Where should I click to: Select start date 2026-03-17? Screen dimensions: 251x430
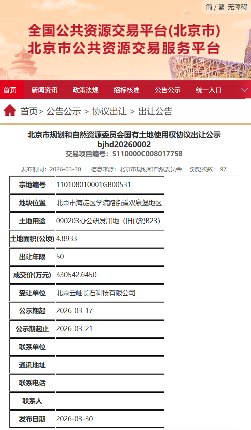coord(75,311)
